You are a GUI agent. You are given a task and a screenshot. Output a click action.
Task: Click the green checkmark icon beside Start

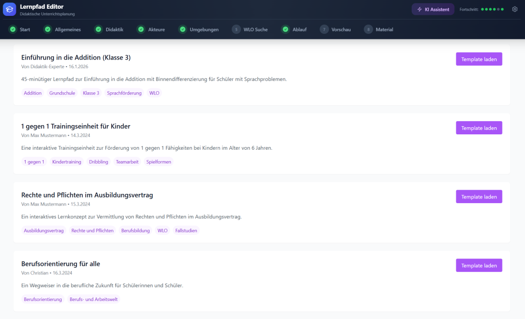(x=13, y=29)
